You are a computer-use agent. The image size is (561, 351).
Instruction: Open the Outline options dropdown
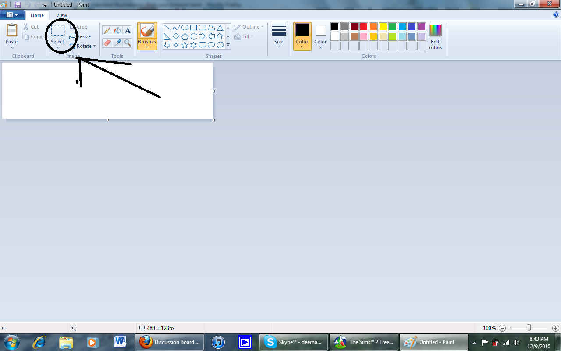click(x=249, y=26)
